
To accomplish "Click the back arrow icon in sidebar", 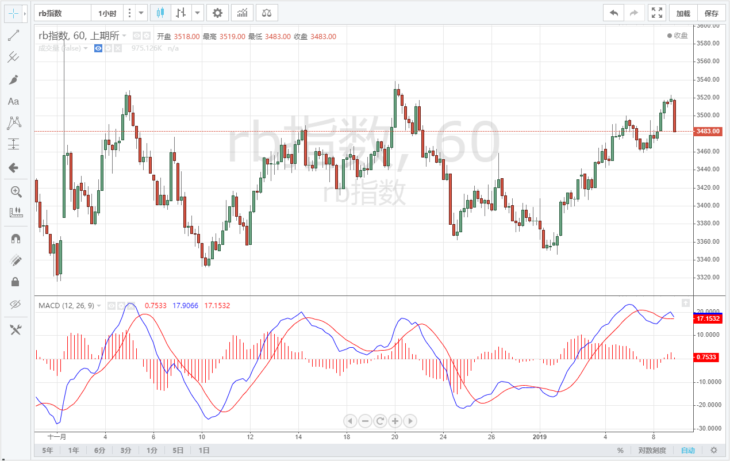I will [14, 168].
